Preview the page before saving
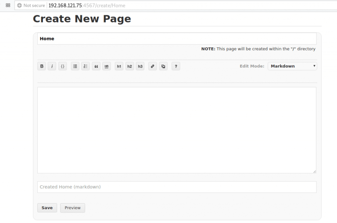The height and width of the screenshot is (223, 337). 72,208
